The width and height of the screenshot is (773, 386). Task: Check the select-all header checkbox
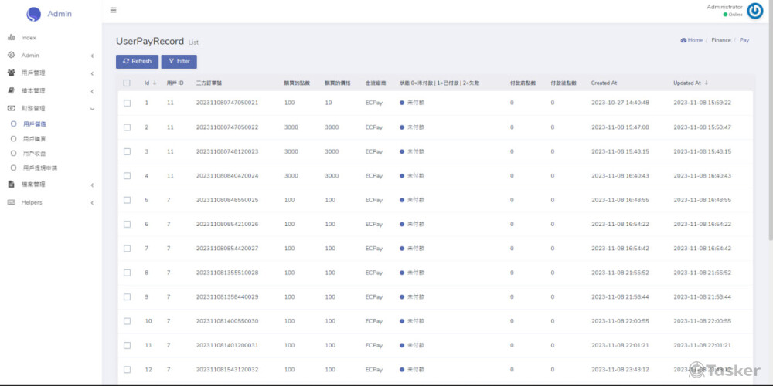(x=127, y=83)
